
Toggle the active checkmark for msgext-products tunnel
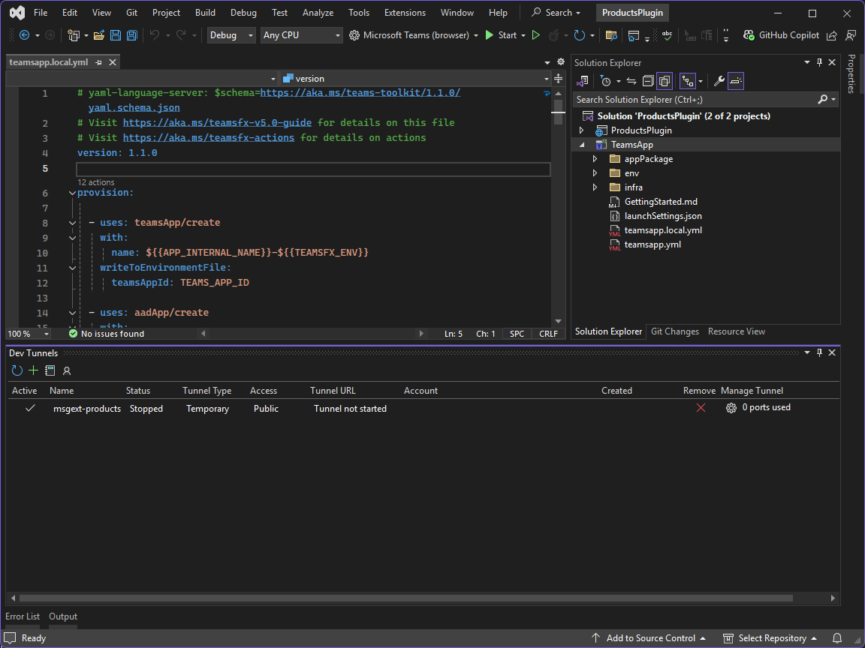pyautogui.click(x=30, y=409)
